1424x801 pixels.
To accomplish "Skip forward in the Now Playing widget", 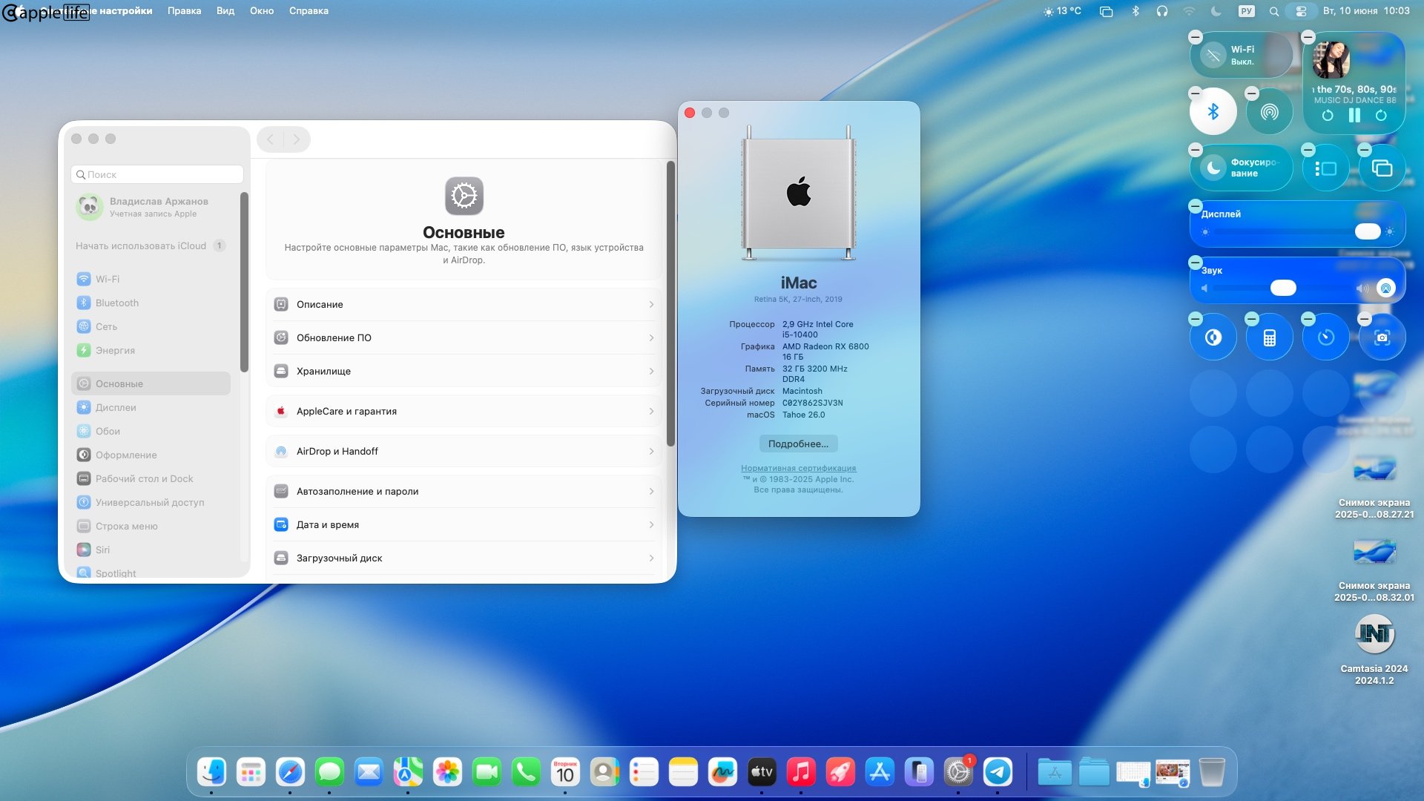I will tap(1381, 116).
